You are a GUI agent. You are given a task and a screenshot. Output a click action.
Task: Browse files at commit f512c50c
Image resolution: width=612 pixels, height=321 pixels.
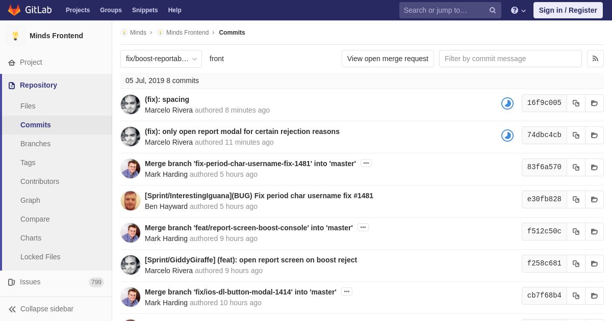point(594,231)
